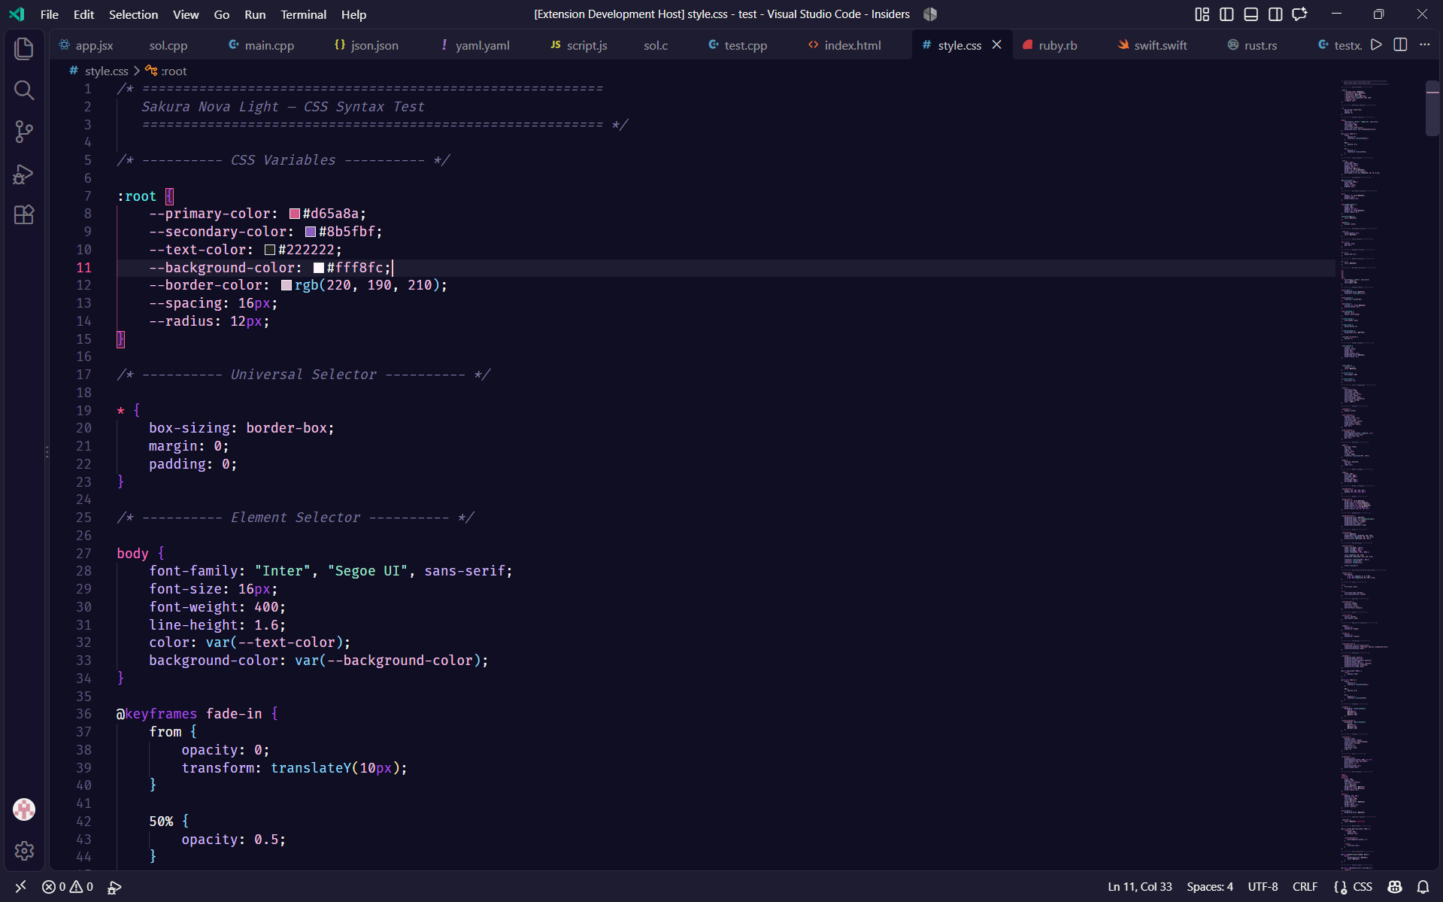
Task: Open color picker for #d65a8a swatch
Action: click(x=295, y=214)
